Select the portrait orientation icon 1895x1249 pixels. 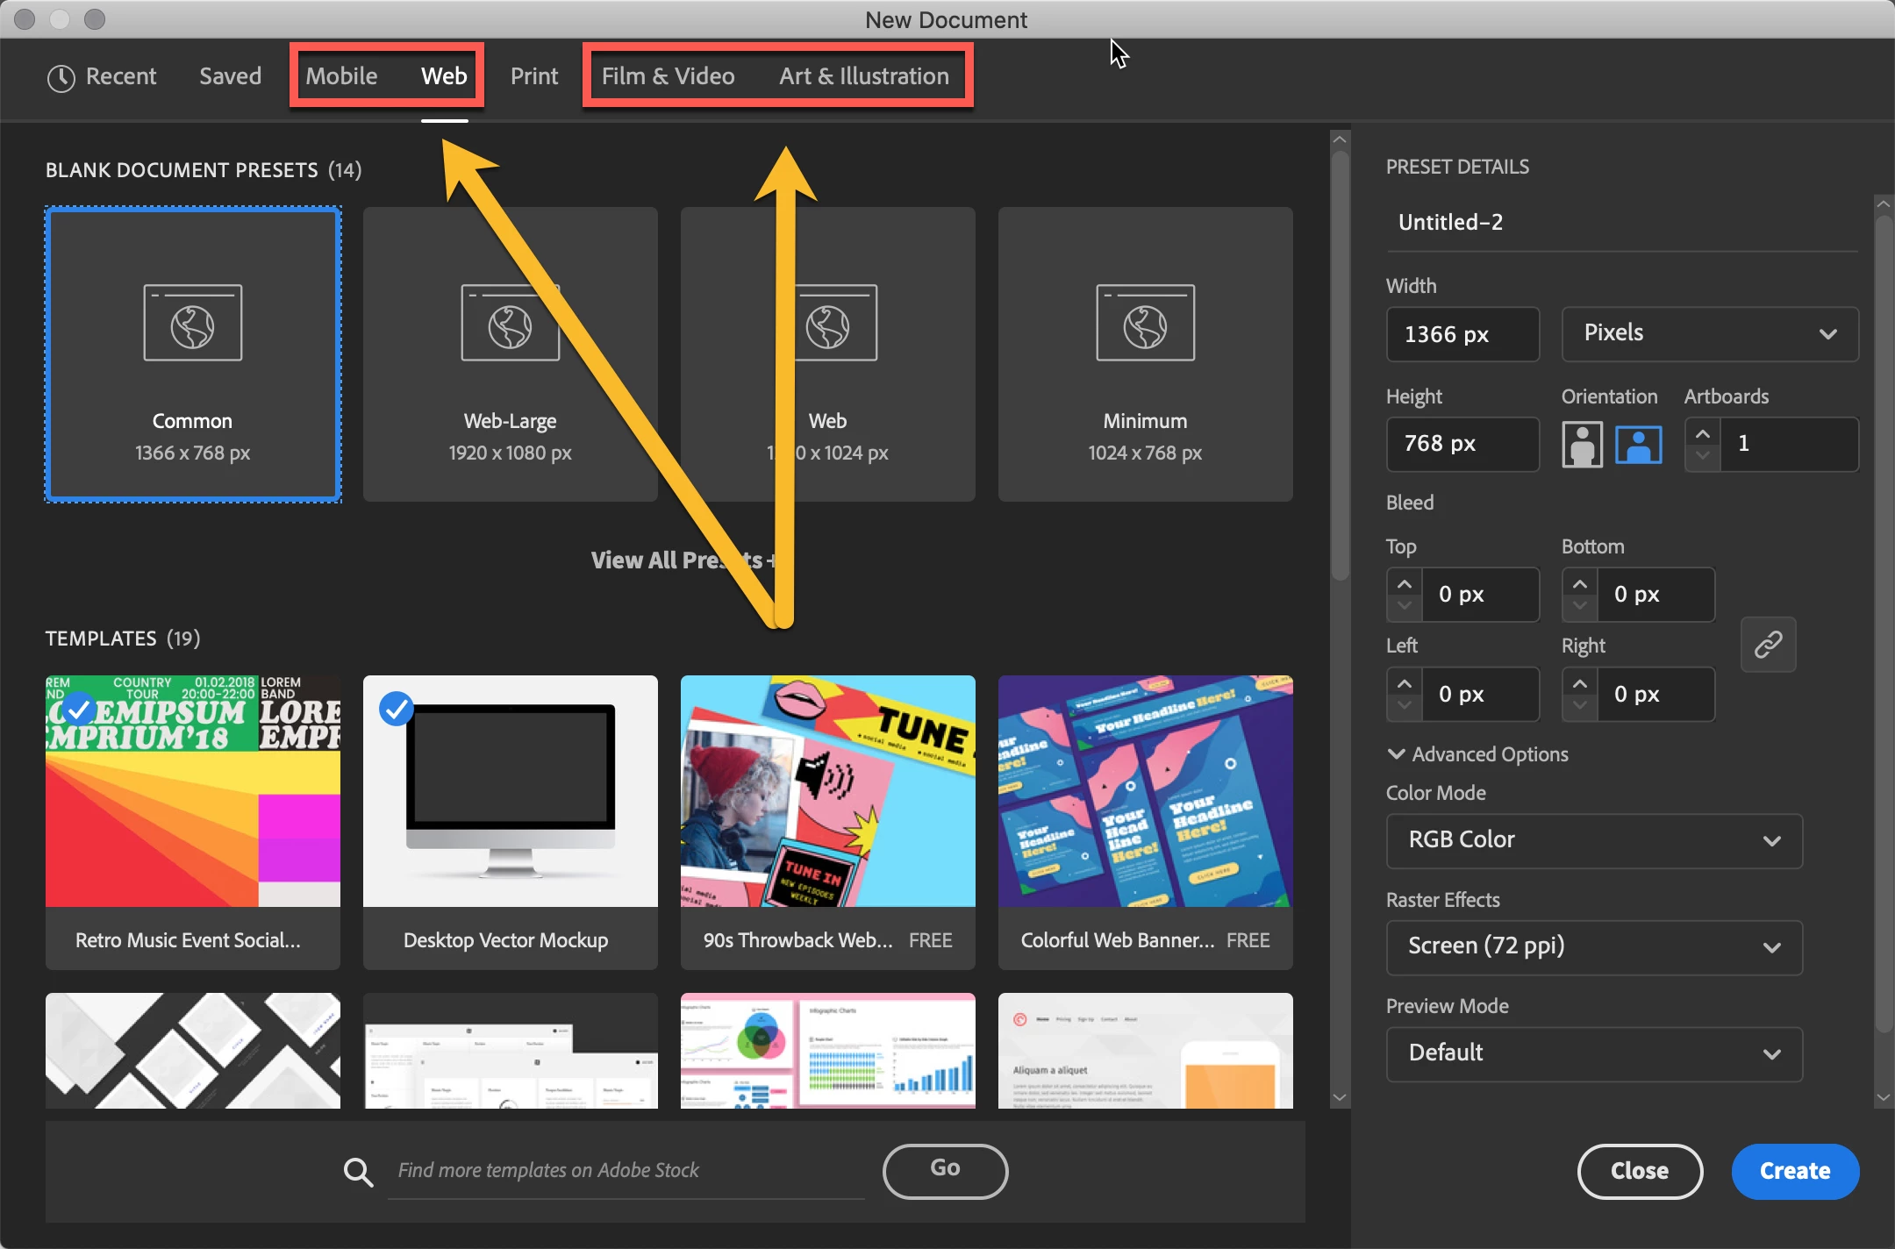1582,444
